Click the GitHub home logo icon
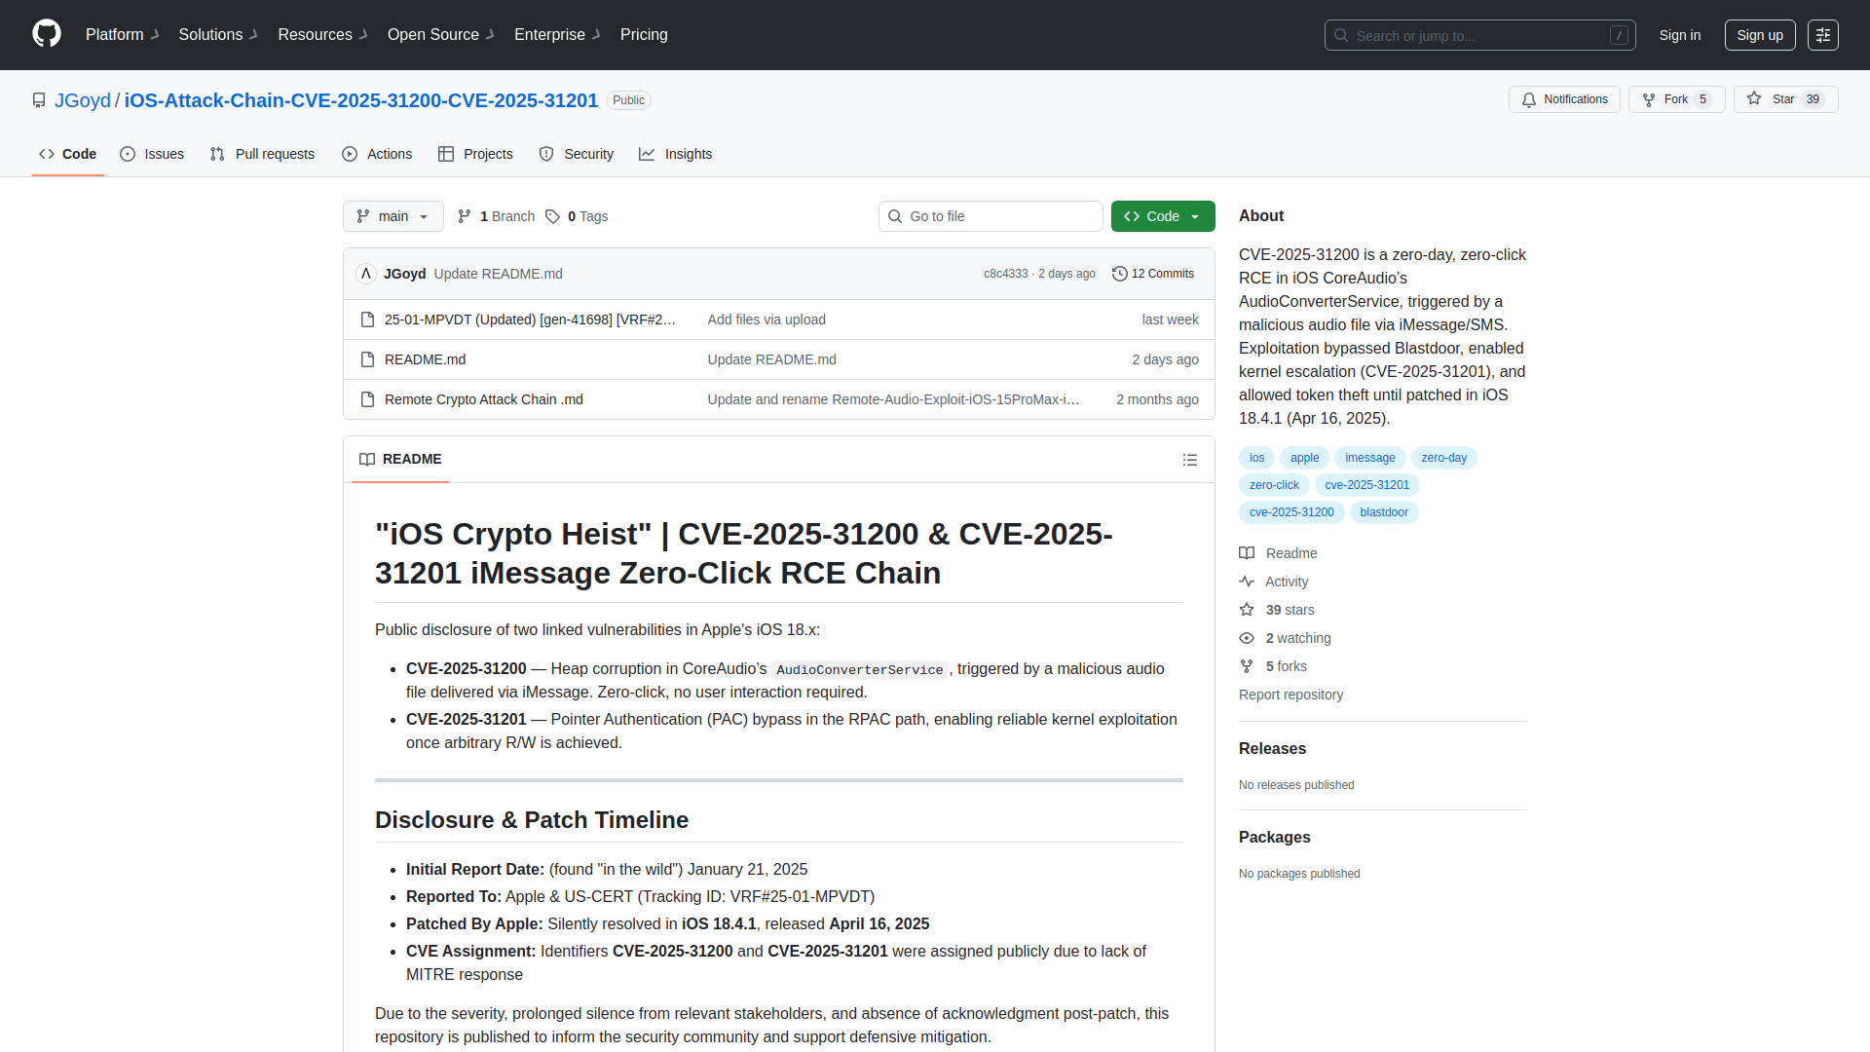1870x1052 pixels. click(x=45, y=34)
